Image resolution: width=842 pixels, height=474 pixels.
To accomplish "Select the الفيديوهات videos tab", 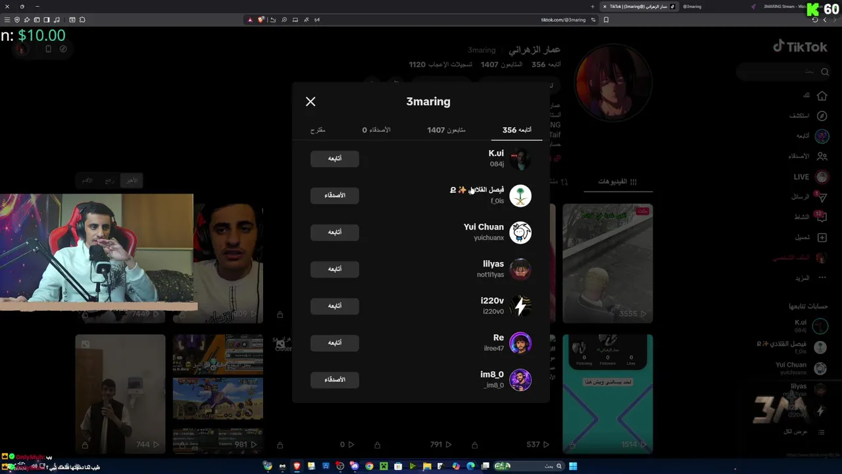I will (617, 182).
